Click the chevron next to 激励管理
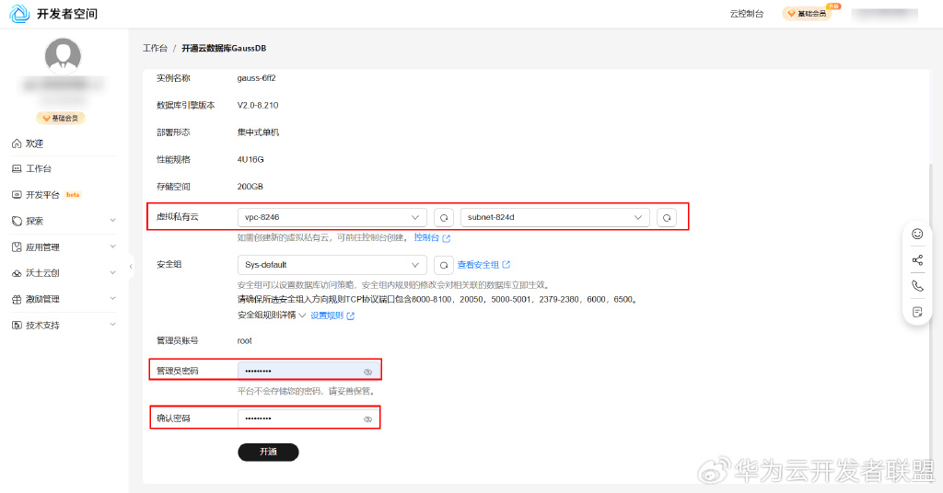 pos(112,298)
